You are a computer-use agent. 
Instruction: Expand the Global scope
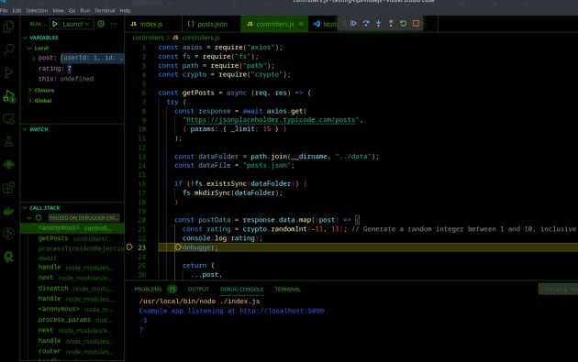30,101
